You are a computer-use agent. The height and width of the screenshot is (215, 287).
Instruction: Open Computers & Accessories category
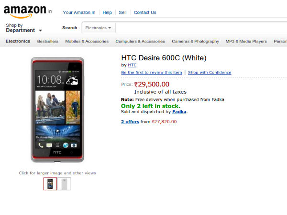click(x=140, y=42)
